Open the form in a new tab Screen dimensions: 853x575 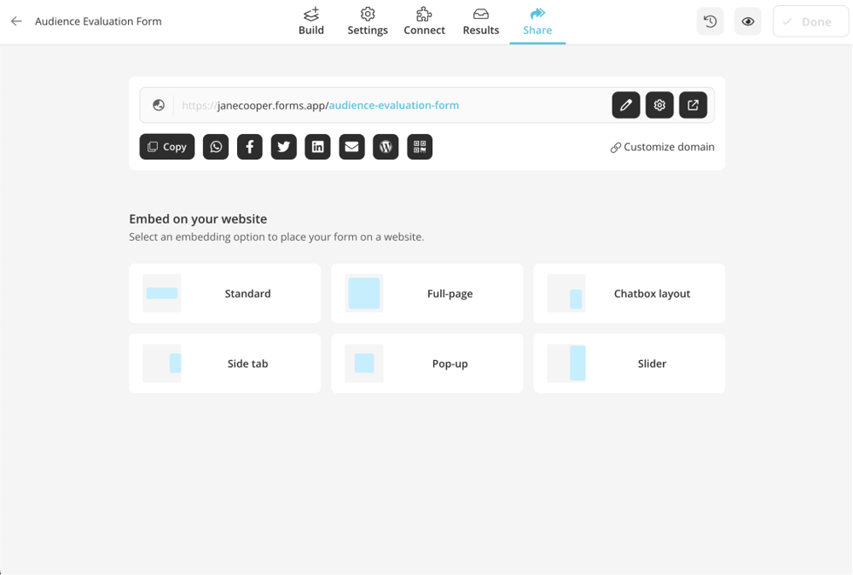(693, 105)
